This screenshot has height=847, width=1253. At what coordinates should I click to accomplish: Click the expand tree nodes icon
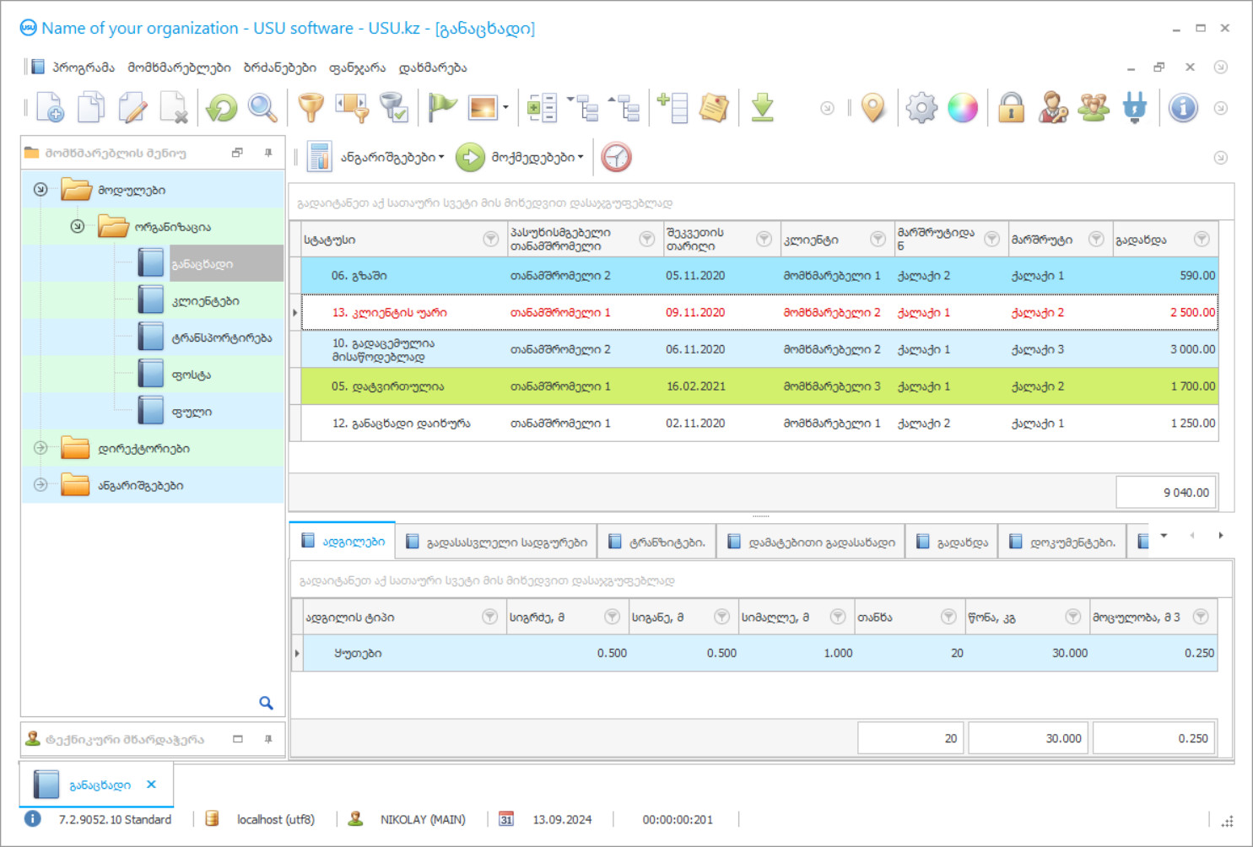pyautogui.click(x=584, y=108)
